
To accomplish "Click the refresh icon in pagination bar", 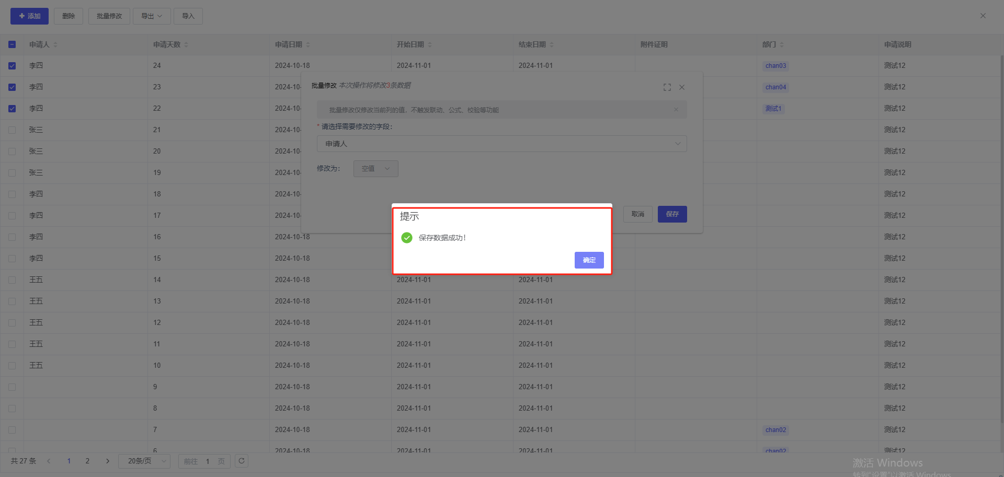I will 242,461.
